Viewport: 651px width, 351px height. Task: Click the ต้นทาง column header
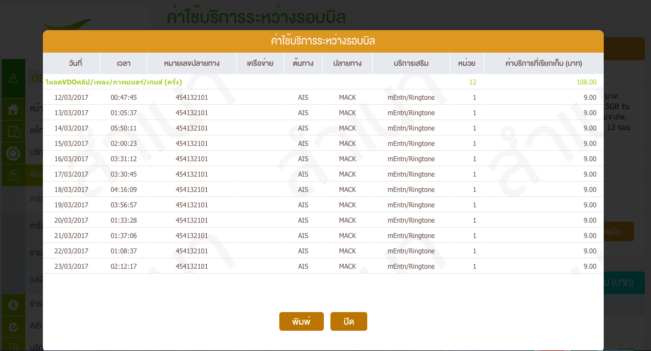coord(303,63)
